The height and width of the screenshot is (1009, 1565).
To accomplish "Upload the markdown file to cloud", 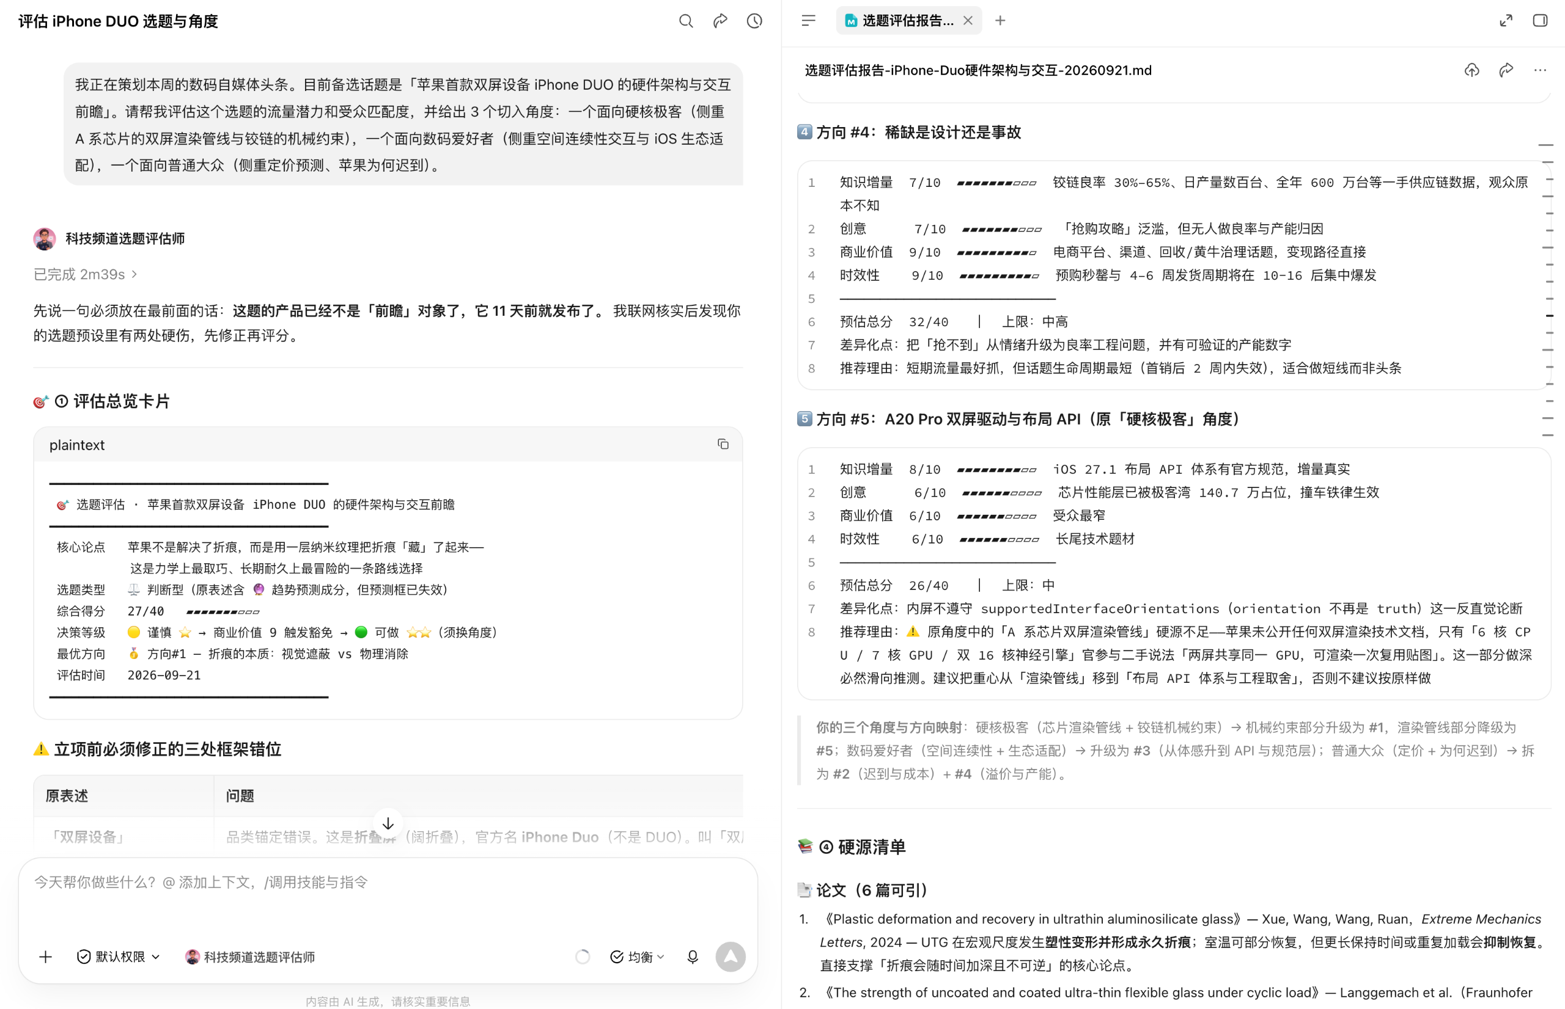I will [x=1472, y=70].
